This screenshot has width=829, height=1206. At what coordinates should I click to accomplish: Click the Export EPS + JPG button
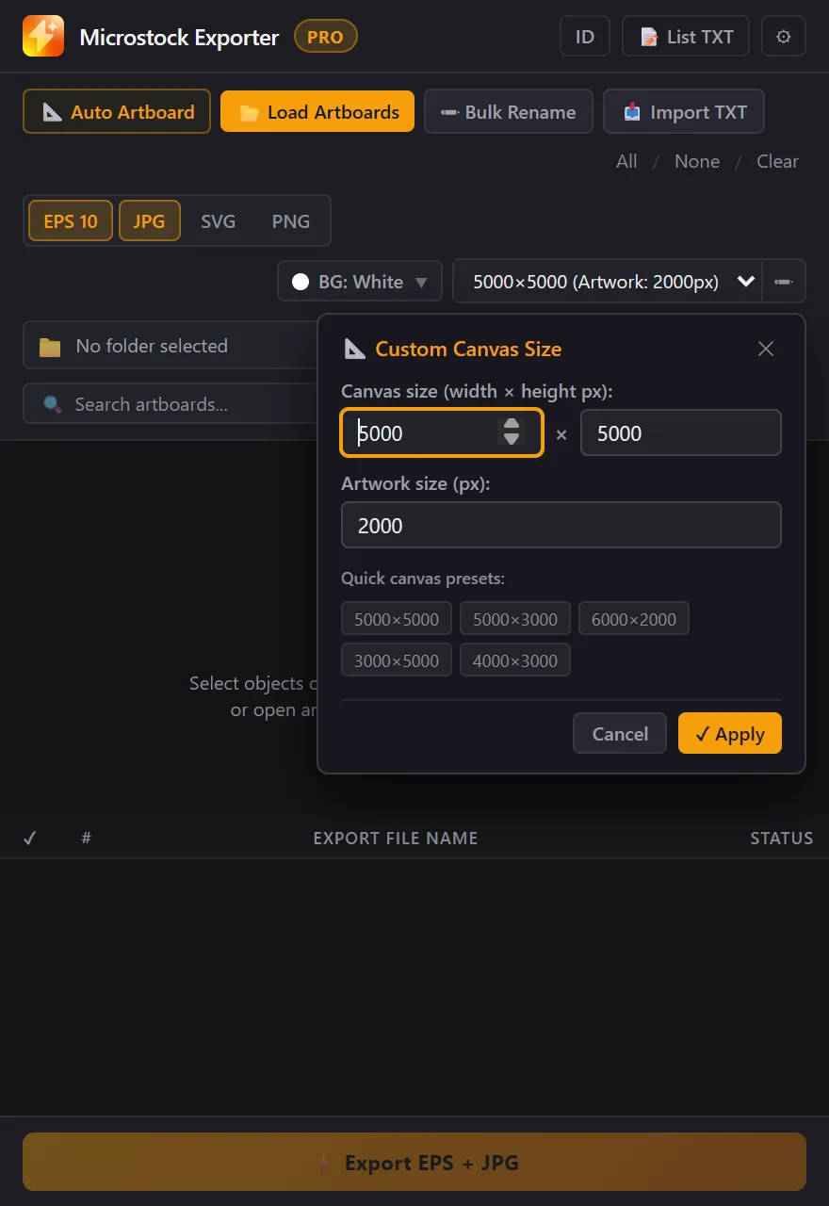click(x=414, y=1162)
